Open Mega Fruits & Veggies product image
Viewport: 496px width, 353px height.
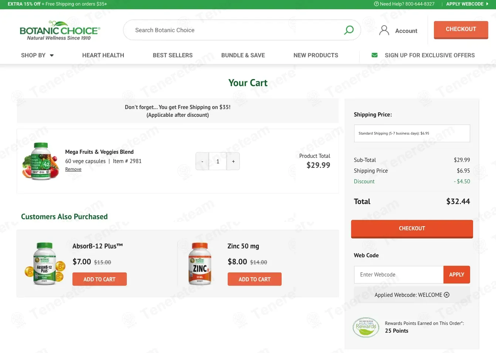click(x=41, y=161)
